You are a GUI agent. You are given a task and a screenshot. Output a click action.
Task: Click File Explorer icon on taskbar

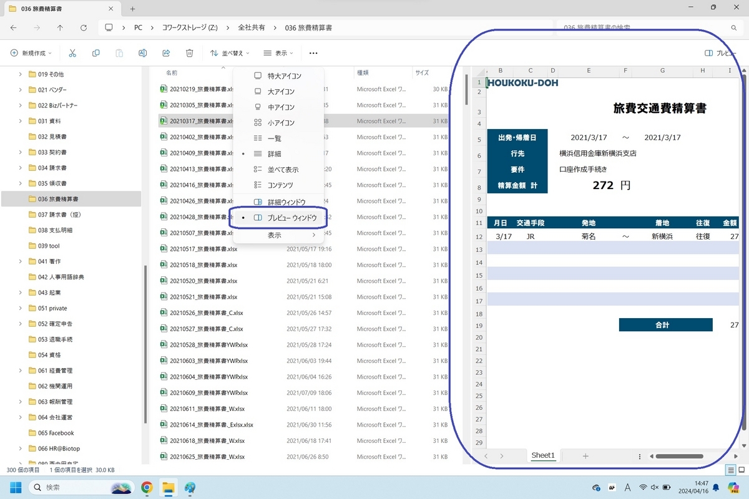pyautogui.click(x=168, y=487)
